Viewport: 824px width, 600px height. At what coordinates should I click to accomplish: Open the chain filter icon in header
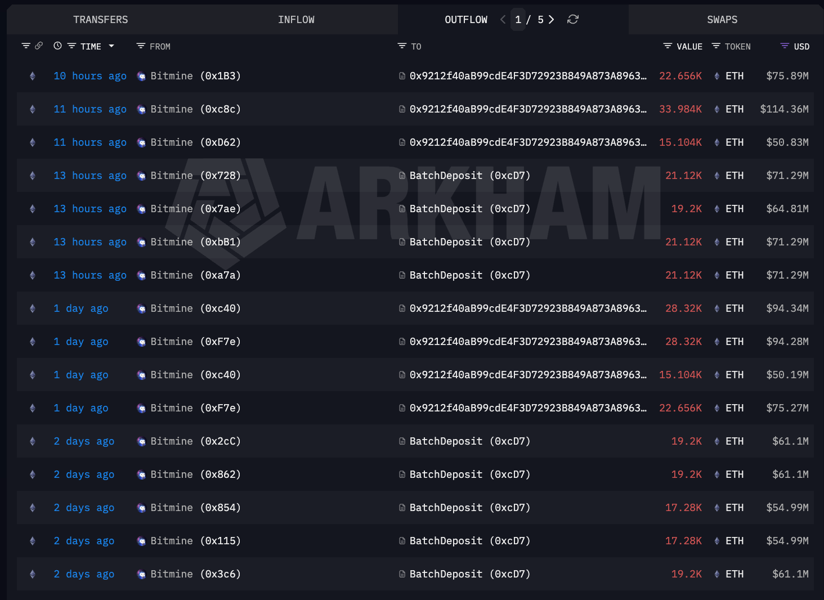[26, 46]
